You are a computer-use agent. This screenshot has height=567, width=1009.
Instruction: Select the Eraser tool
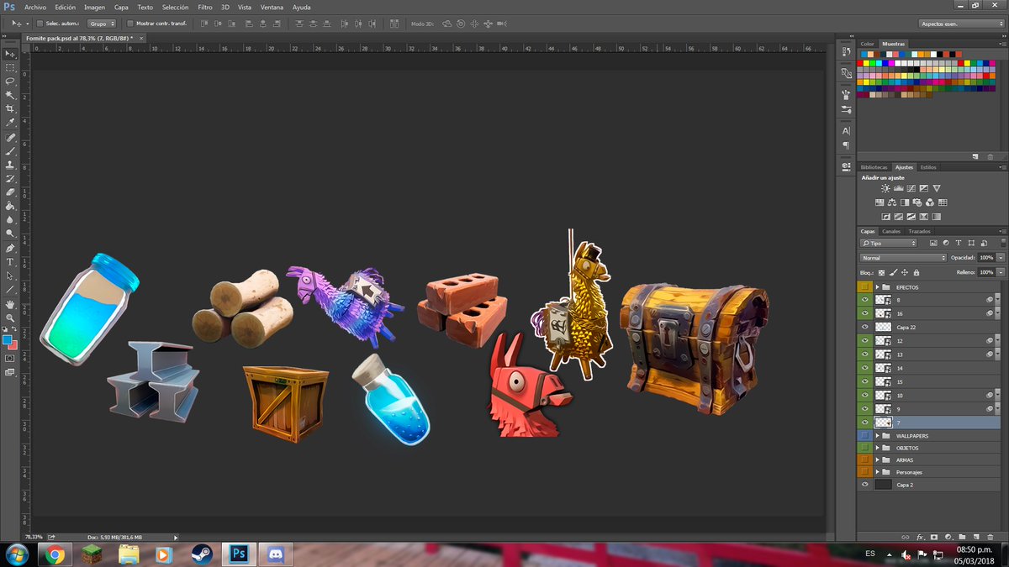(11, 192)
